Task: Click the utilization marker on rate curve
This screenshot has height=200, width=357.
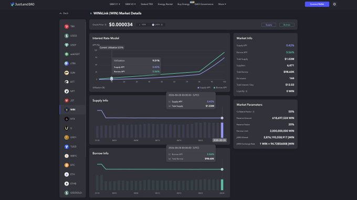Action: point(111,79)
